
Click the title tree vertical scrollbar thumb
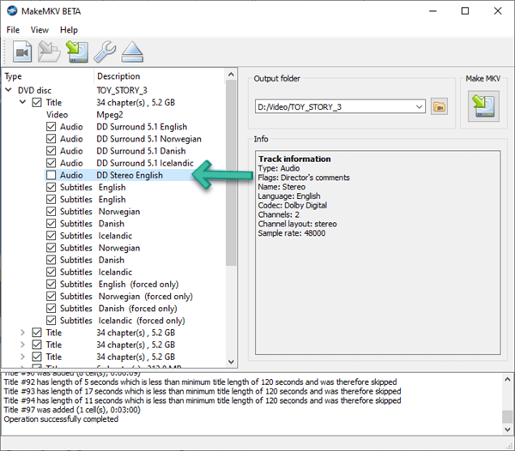tap(231, 173)
